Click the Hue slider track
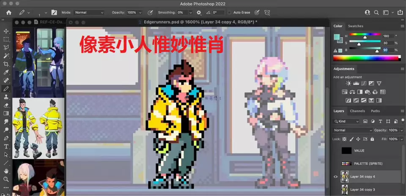Image resolution: width=406 pixels, height=196 pixels. tap(365, 34)
